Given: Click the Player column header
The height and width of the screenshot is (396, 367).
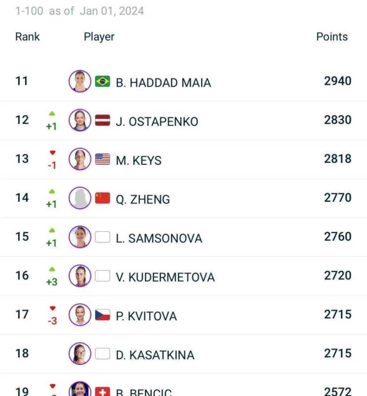Looking at the screenshot, I should (99, 37).
